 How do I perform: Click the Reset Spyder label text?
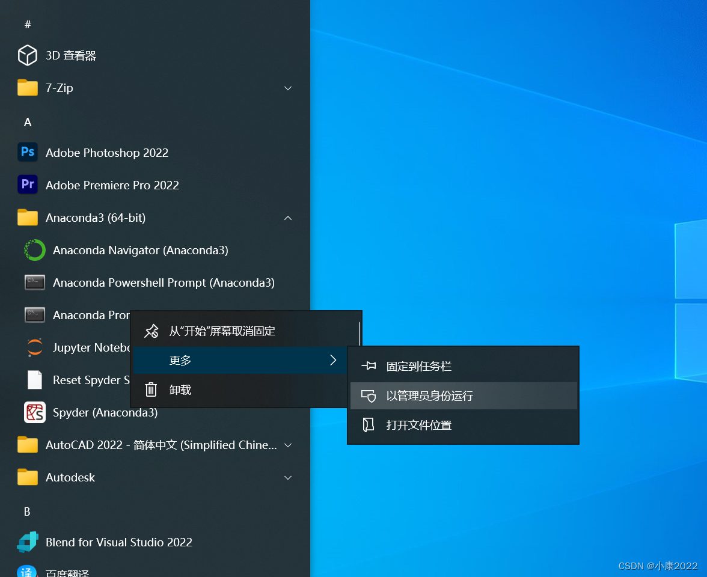[91, 380]
